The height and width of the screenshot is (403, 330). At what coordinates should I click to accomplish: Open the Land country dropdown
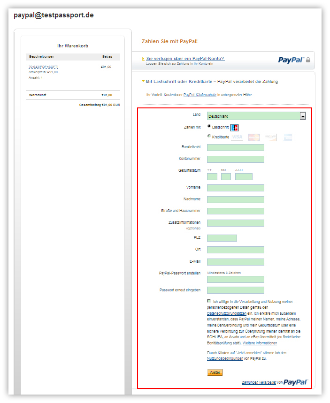click(303, 116)
